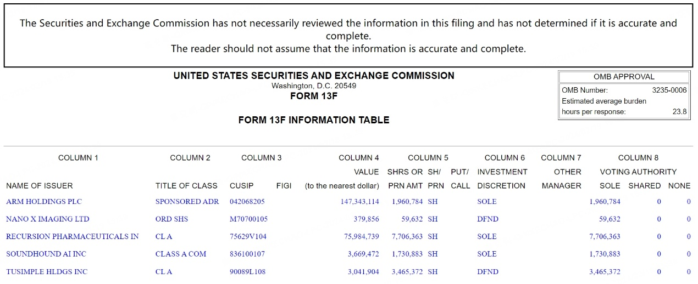This screenshot has height=284, width=698.
Task: Click SOUNDHOUND AI INC issuer name
Action: (46, 254)
